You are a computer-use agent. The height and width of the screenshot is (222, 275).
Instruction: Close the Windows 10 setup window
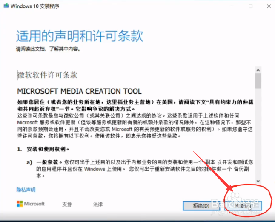pos(269,6)
